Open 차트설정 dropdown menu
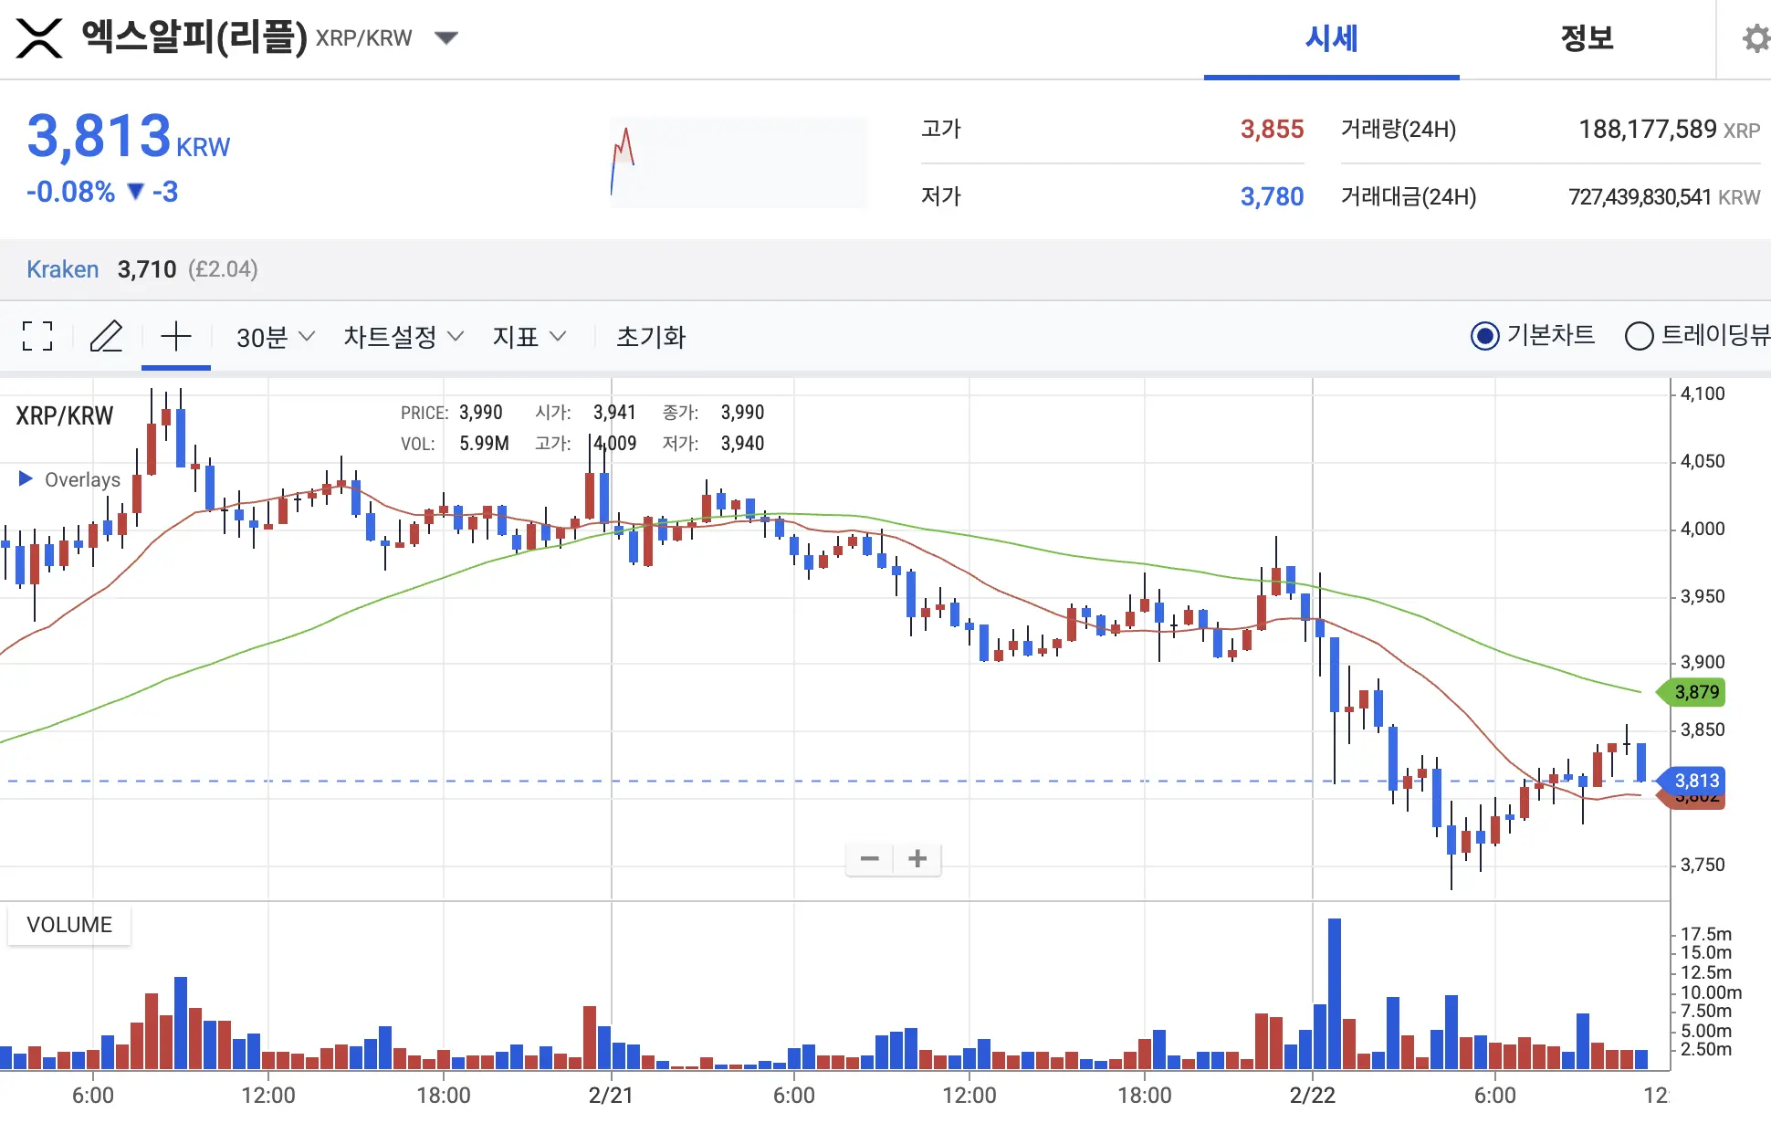The height and width of the screenshot is (1123, 1771). [403, 337]
